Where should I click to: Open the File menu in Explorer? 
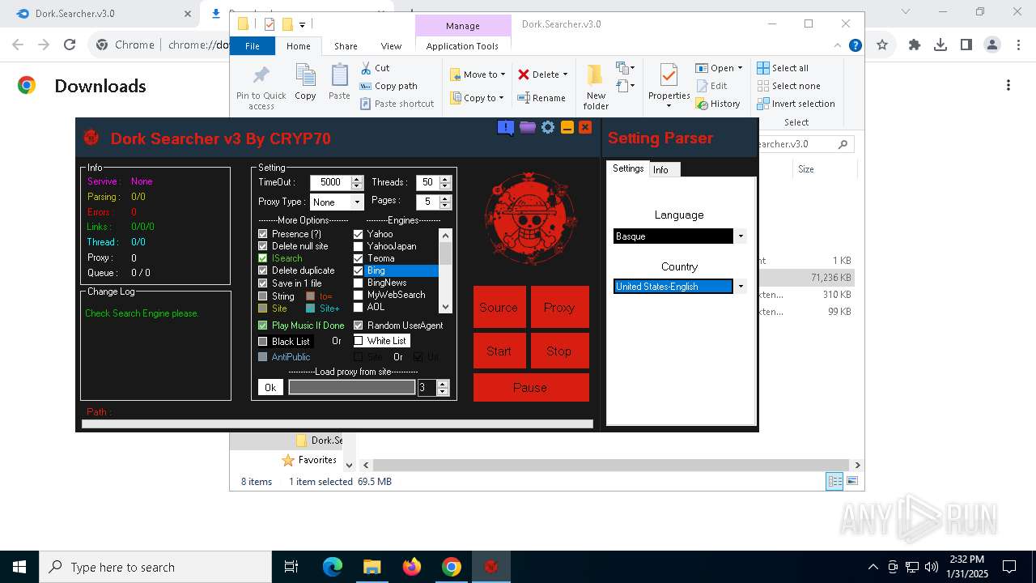pos(253,46)
